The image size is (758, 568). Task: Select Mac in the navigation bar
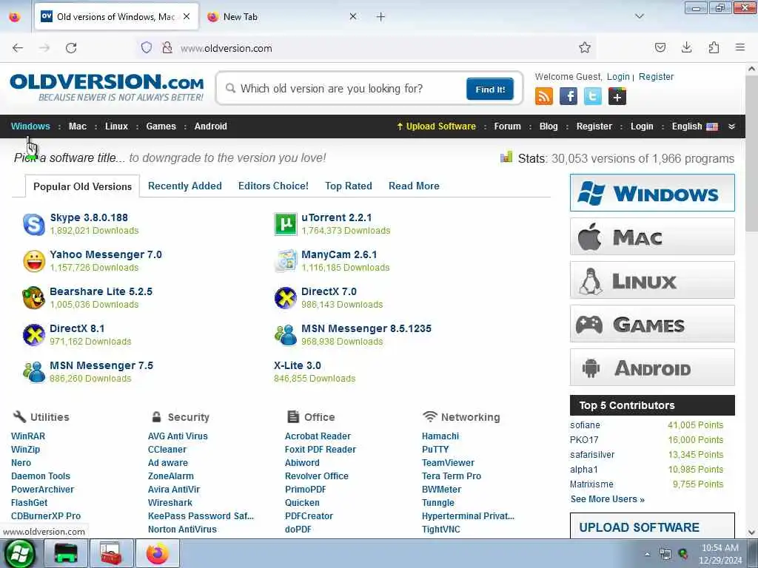point(77,126)
